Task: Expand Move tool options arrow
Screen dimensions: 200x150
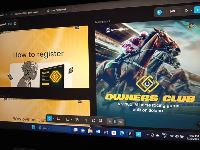Action: point(53,119)
